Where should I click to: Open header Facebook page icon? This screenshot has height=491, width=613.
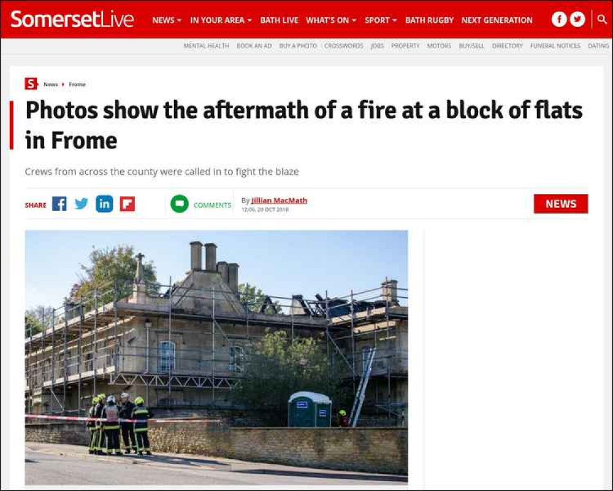click(x=559, y=19)
